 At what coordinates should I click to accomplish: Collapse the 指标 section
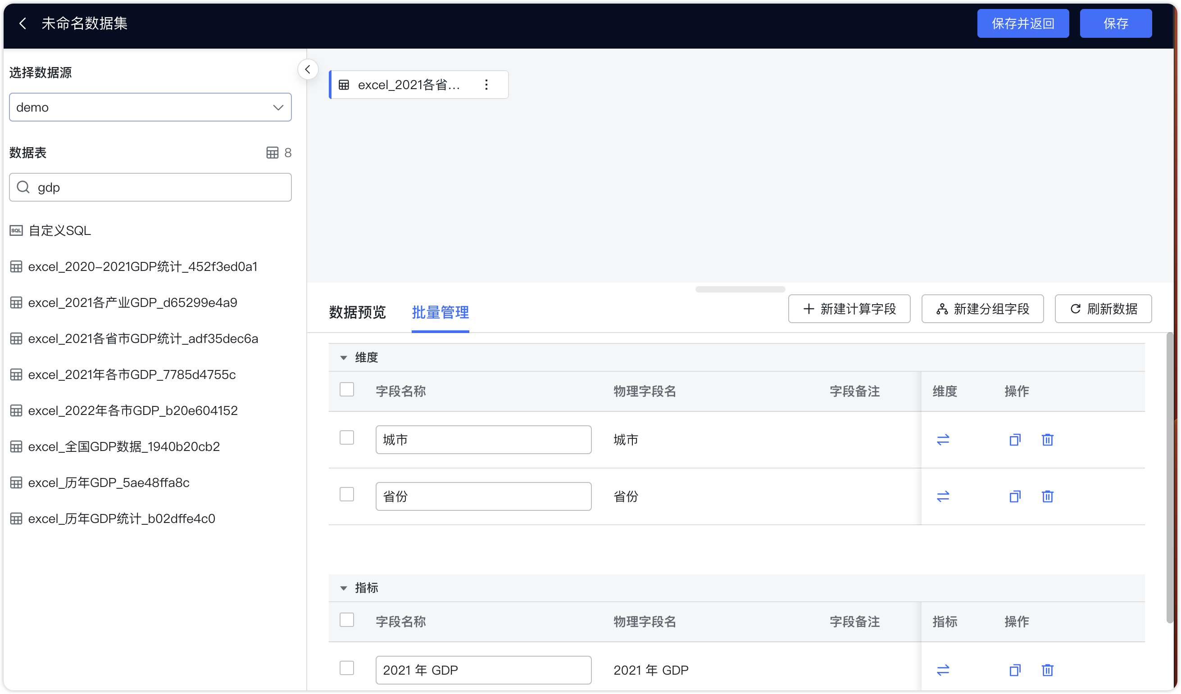point(344,588)
